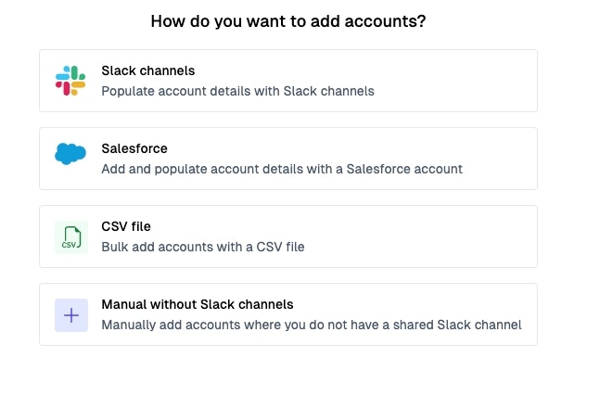Click the "How do you want to add accounts?" heading
Viewport: 600px width, 396px height.
coord(288,20)
